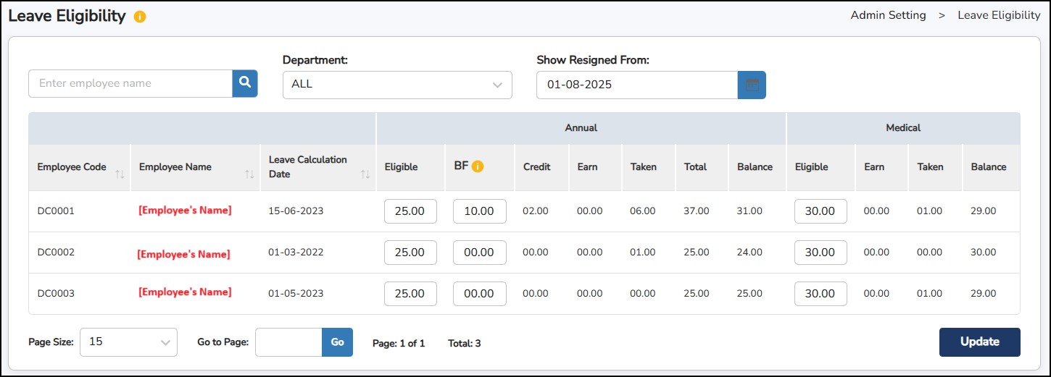Click the Go to Page input box
This screenshot has height=377, width=1051.
[288, 342]
